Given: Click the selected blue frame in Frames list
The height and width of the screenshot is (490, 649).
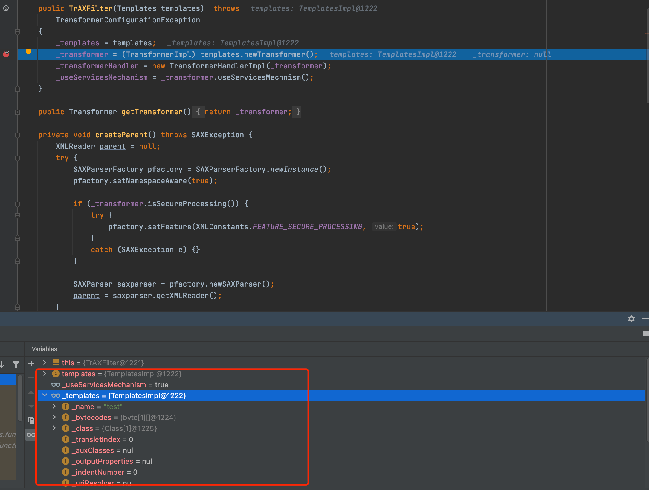Looking at the screenshot, I should point(8,380).
